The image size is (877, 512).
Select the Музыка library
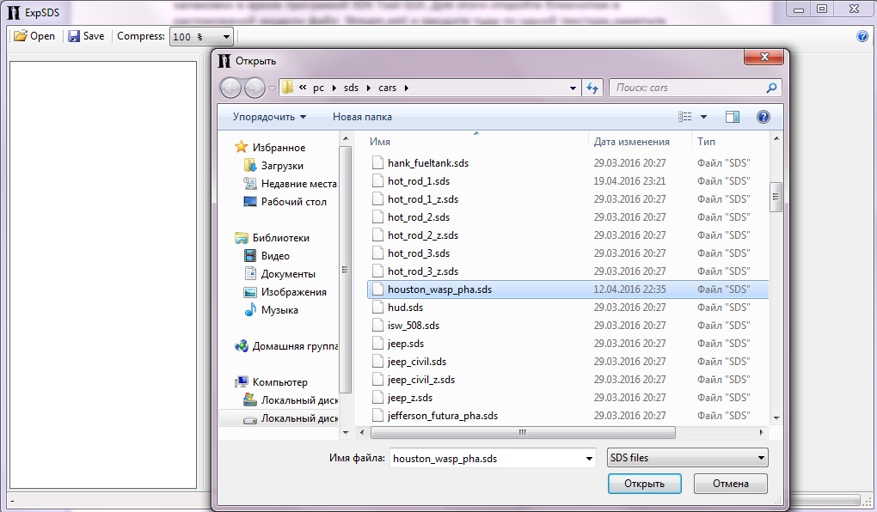(279, 310)
